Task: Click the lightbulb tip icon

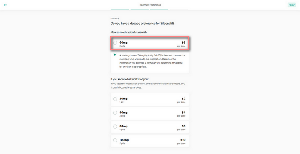Action: coord(115,55)
